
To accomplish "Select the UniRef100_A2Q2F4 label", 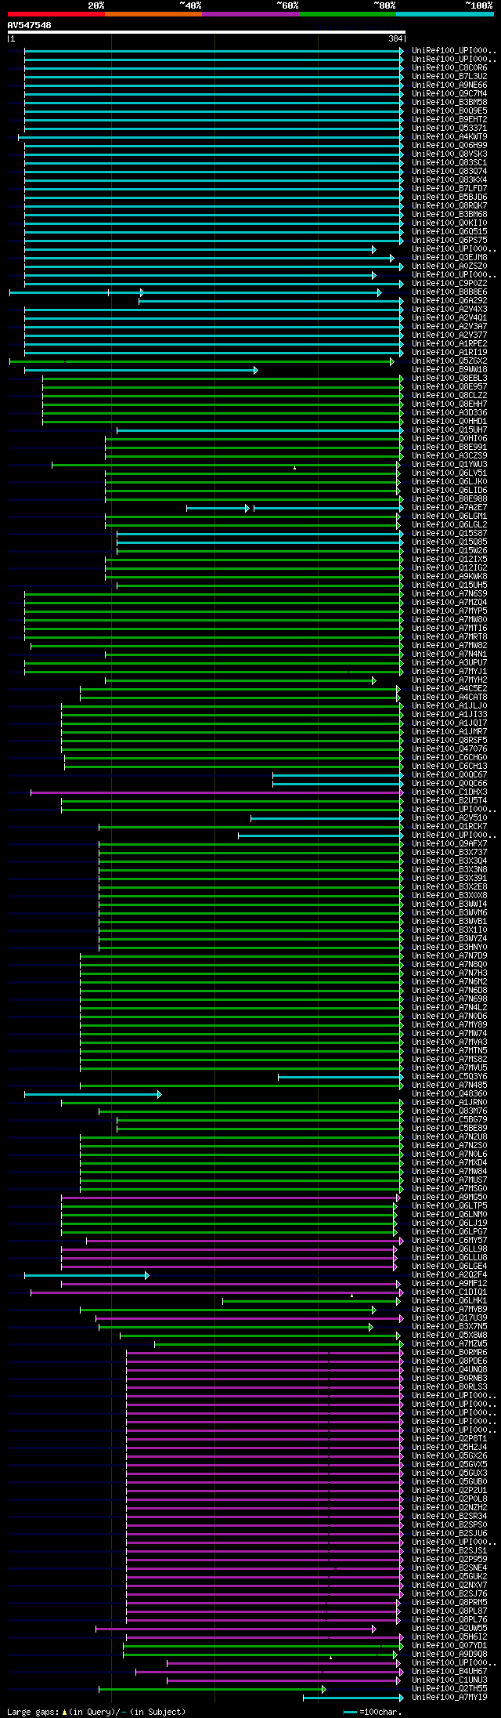I will tap(449, 1275).
